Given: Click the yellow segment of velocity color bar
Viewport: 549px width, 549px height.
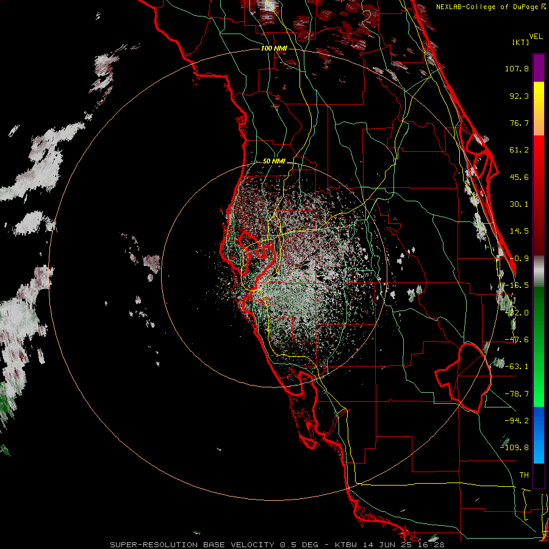Looking at the screenshot, I should 539,95.
